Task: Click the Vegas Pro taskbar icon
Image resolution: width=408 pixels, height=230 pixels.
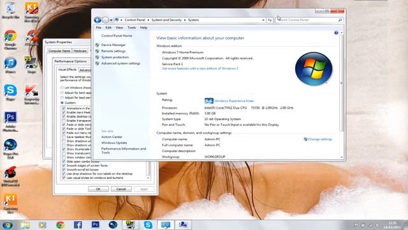Action: 113,224
